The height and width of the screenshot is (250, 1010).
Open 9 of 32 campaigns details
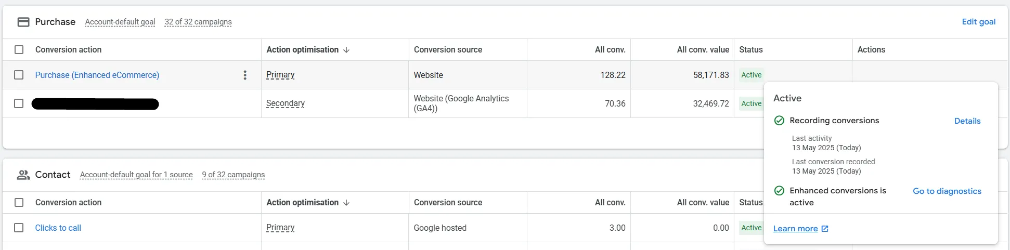point(234,175)
